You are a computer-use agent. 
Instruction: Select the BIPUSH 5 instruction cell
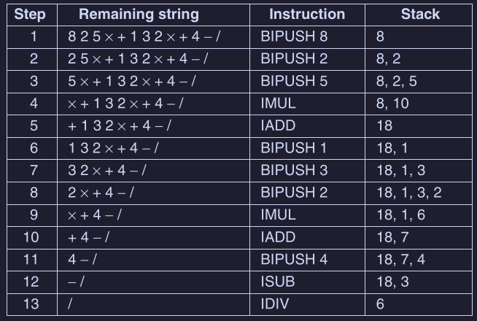[294, 81]
